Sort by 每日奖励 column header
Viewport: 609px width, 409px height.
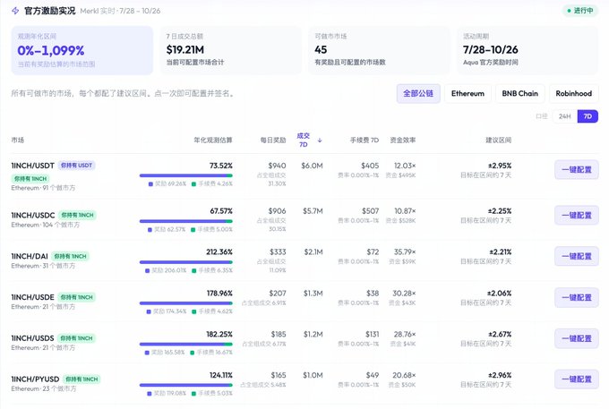tap(273, 141)
